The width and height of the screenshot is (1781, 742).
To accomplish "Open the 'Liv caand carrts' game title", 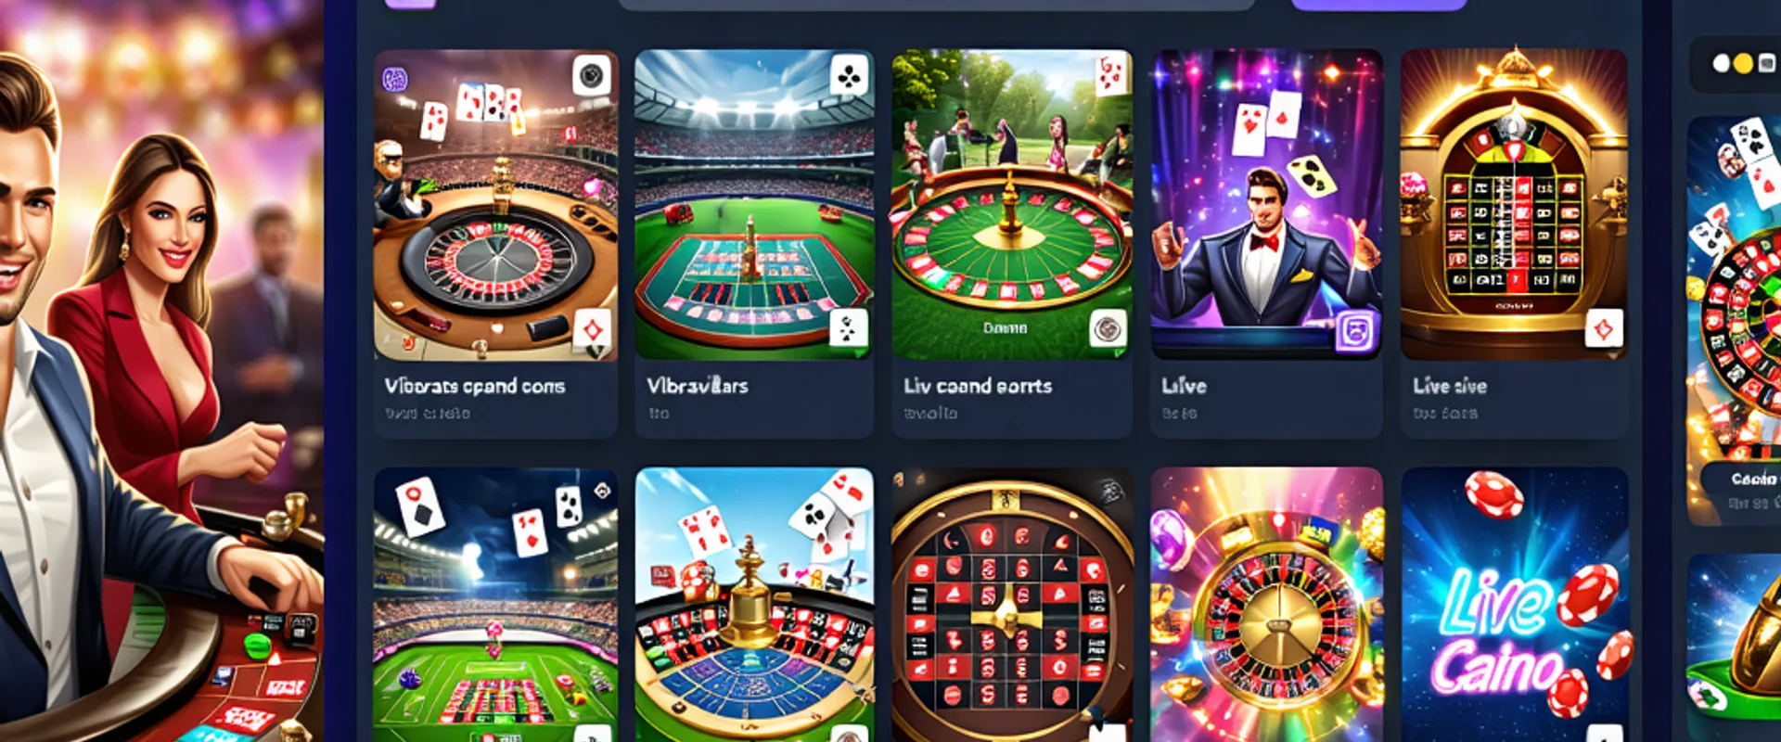I will (978, 386).
